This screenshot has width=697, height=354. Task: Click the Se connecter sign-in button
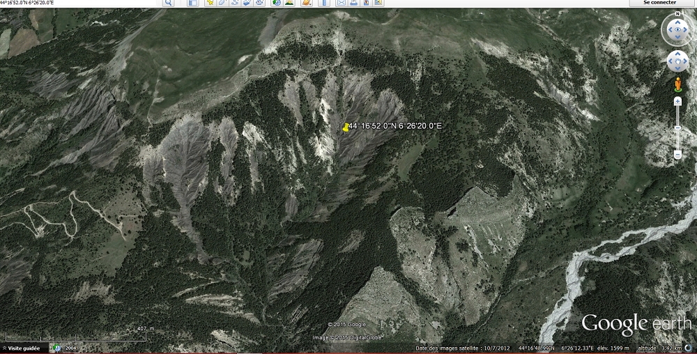pyautogui.click(x=662, y=3)
